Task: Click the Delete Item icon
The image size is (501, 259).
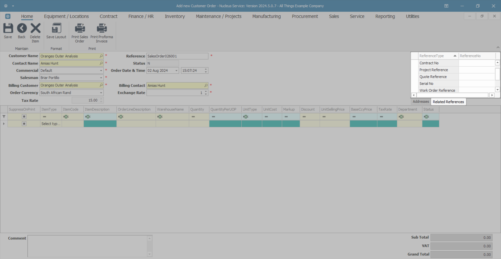Action: pos(35,33)
